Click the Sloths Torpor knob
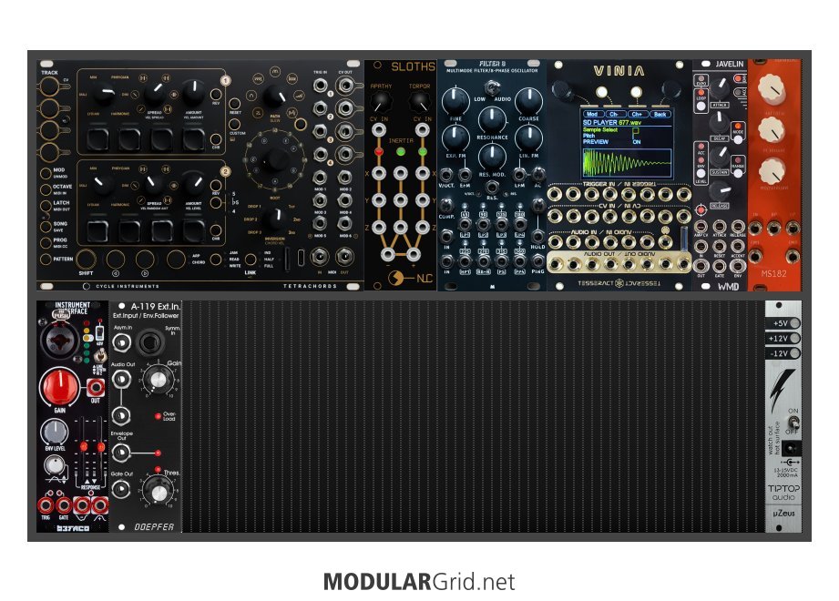839x601 pixels. pos(419,102)
